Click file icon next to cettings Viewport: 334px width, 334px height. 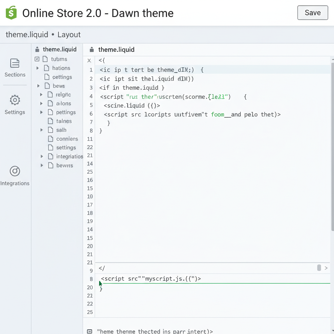click(47, 77)
